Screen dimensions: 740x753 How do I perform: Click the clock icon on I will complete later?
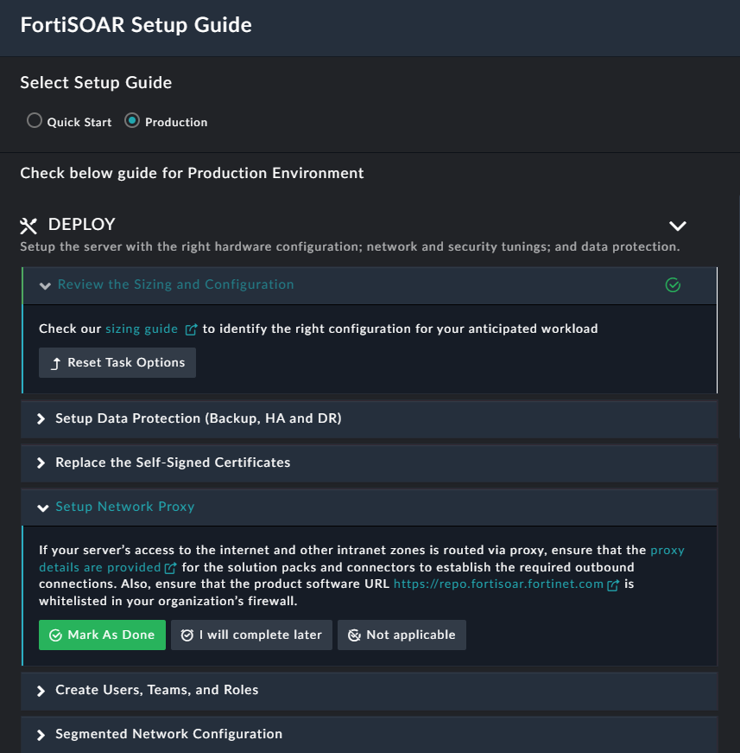[x=187, y=635]
